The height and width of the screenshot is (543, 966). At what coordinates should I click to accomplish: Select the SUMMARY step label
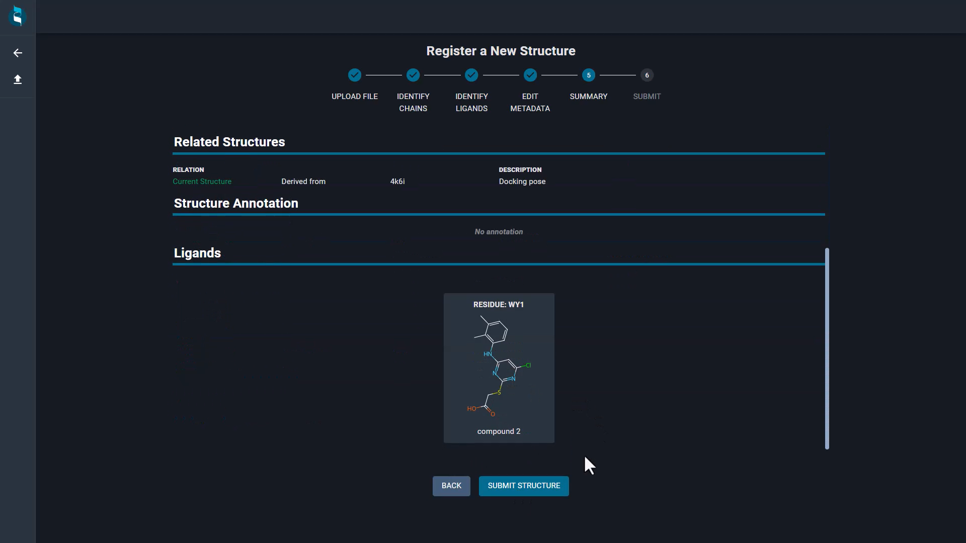(588, 97)
